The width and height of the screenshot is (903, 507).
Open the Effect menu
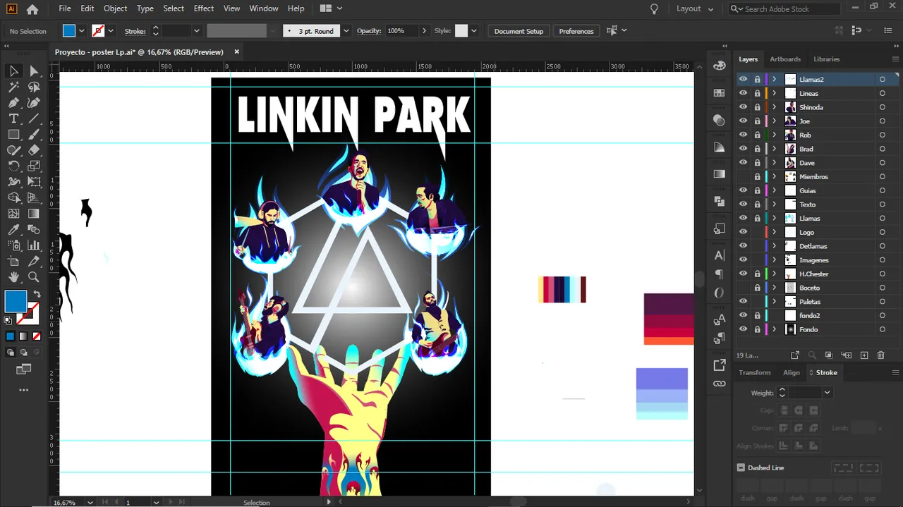point(203,8)
